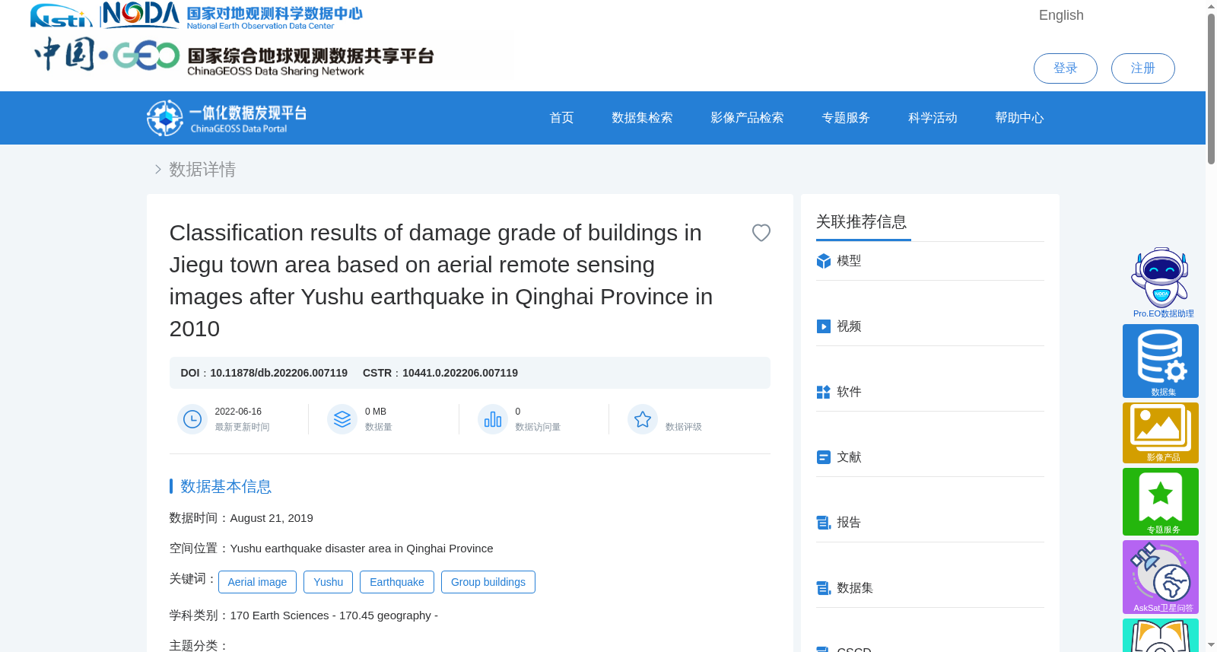Select the 关联推荐信息 tab heading

861,221
